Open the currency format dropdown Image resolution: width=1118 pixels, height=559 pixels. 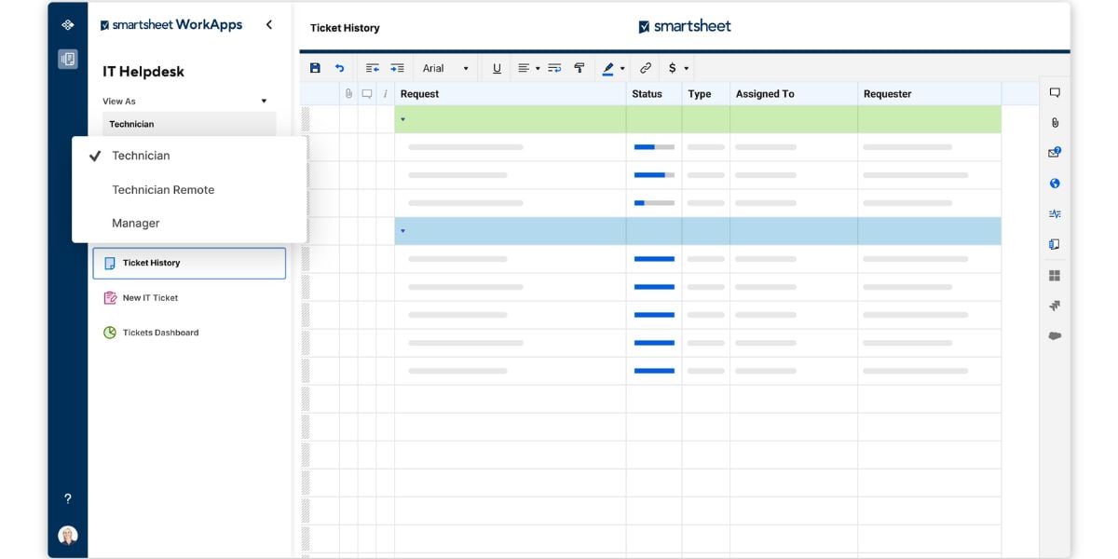(x=678, y=68)
